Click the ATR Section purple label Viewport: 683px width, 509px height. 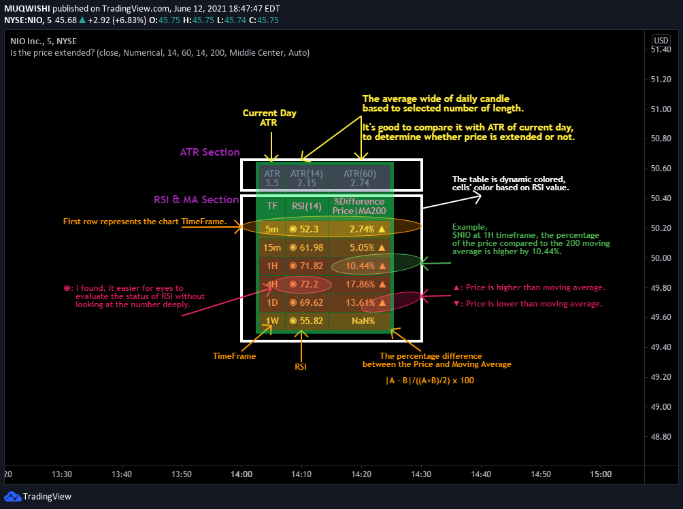210,152
